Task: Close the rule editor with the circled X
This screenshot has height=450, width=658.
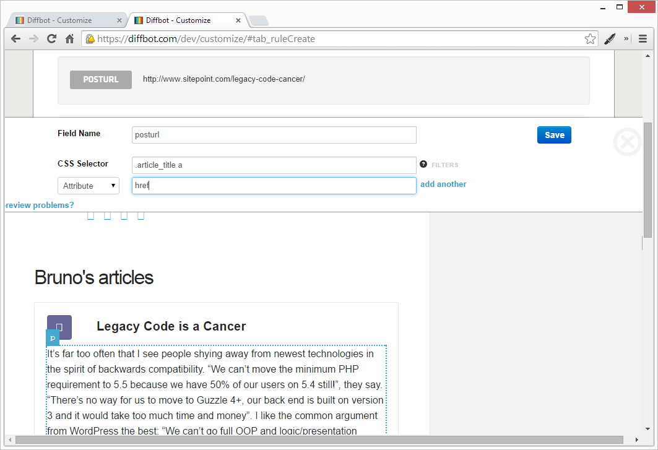Action: click(627, 142)
